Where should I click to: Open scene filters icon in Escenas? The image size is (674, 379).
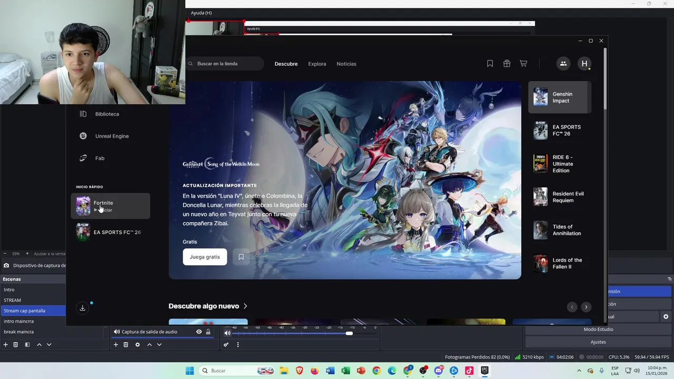(27, 345)
